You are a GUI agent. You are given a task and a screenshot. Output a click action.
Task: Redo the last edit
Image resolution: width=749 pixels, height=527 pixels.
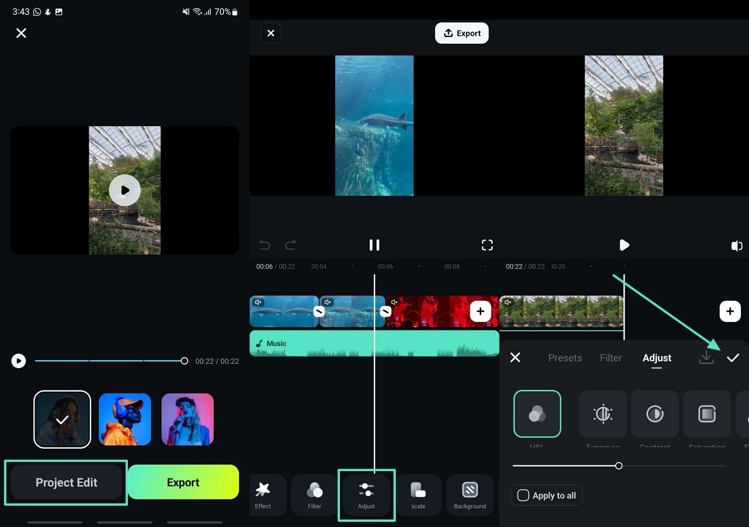(x=291, y=245)
